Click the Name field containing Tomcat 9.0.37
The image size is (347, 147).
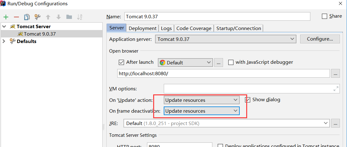click(x=217, y=16)
